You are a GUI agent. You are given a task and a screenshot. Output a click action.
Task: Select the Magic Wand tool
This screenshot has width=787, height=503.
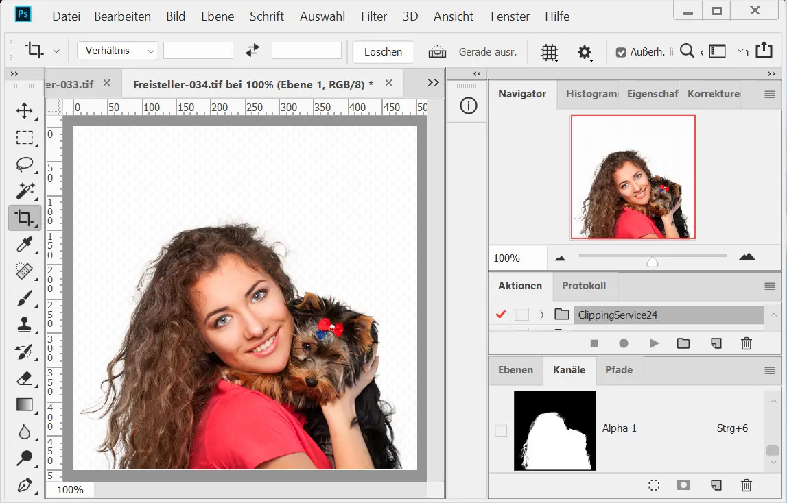click(25, 191)
